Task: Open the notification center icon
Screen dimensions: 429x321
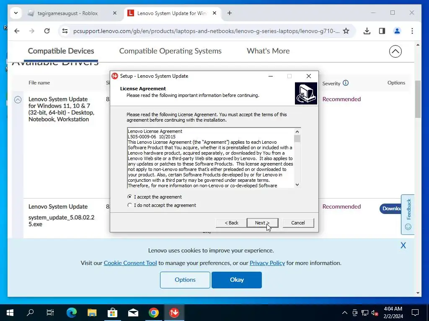Action: click(x=415, y=313)
